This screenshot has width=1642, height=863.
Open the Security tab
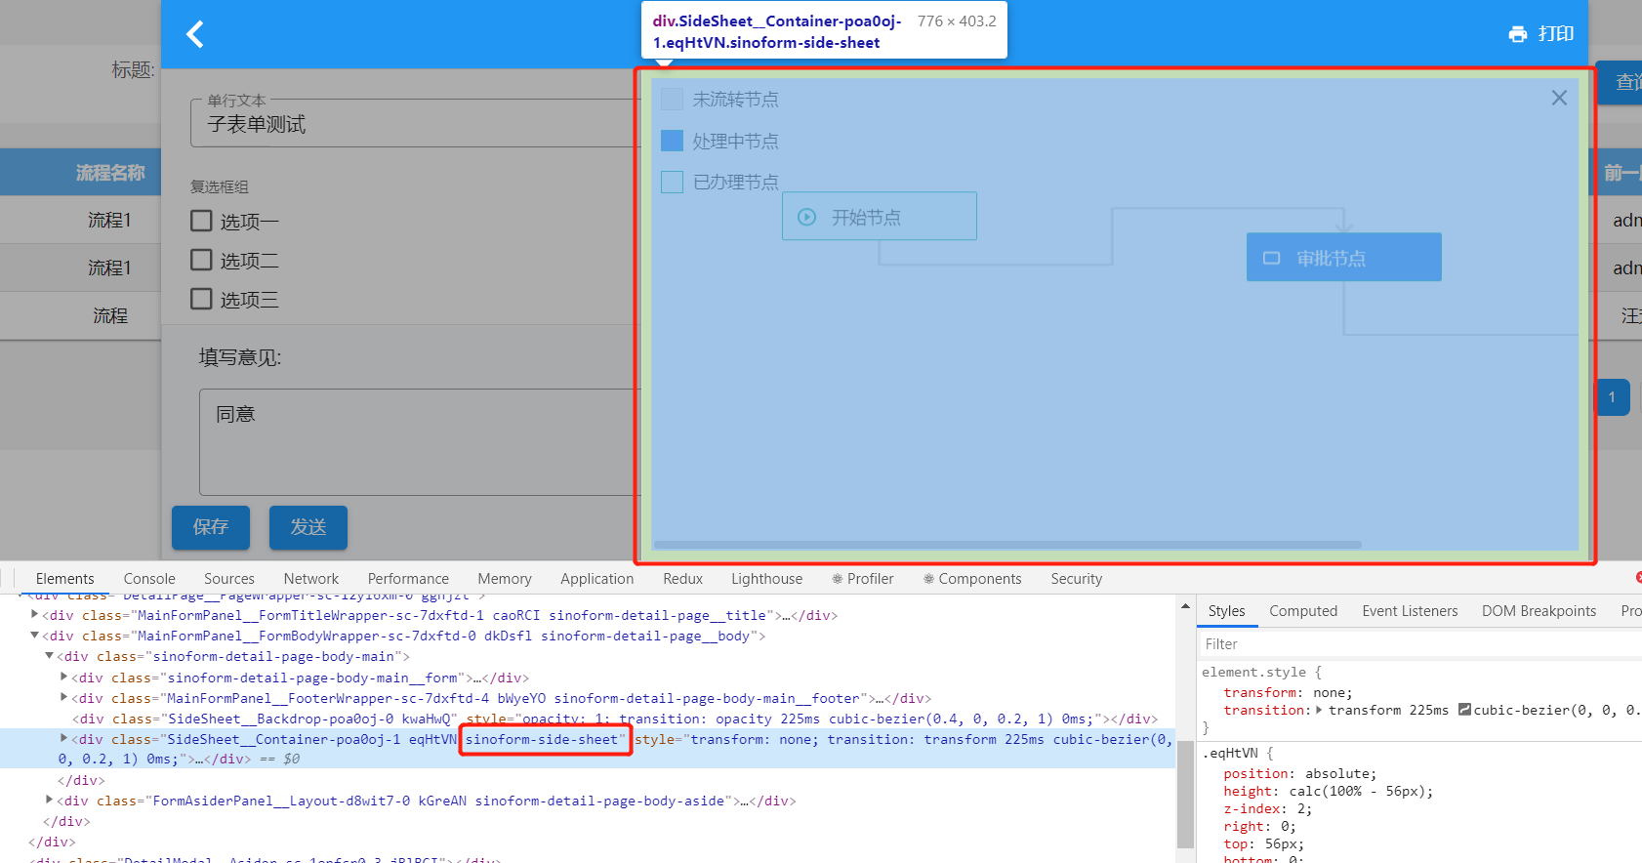(x=1076, y=579)
